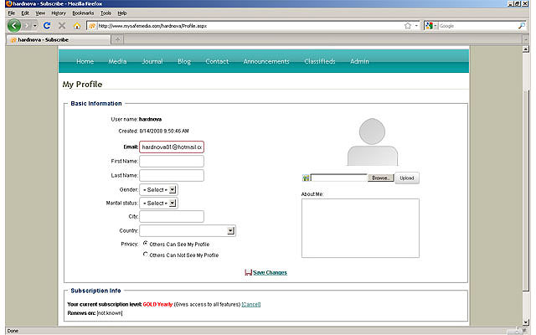Open a new tab with the plus icon
536x335 pixels.
117,39
